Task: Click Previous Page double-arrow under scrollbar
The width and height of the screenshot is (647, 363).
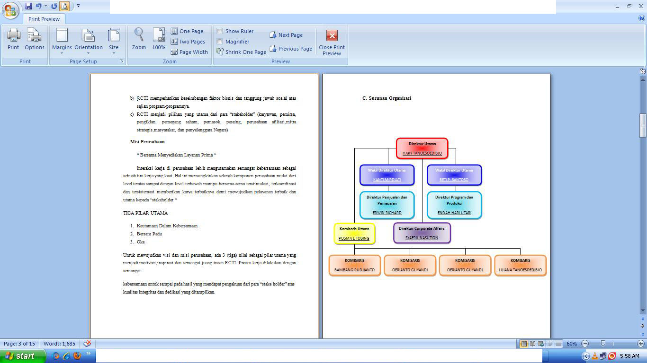Action: (643, 319)
